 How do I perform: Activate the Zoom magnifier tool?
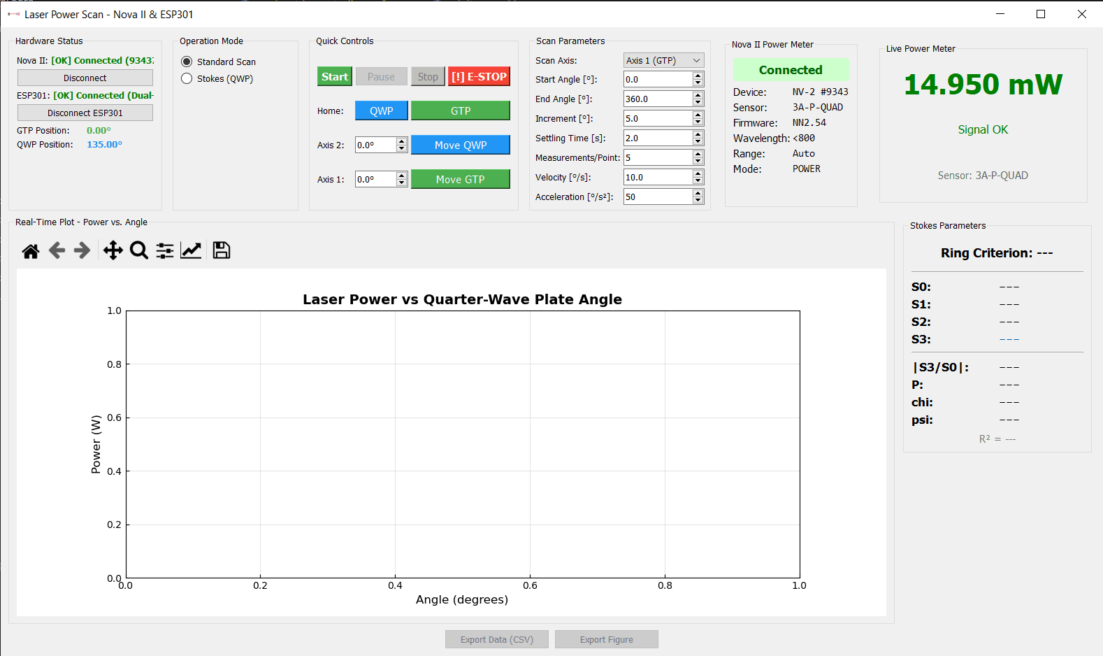[x=139, y=250]
